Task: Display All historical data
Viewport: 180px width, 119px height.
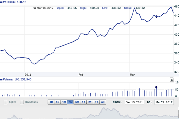Action: click(x=103, y=102)
